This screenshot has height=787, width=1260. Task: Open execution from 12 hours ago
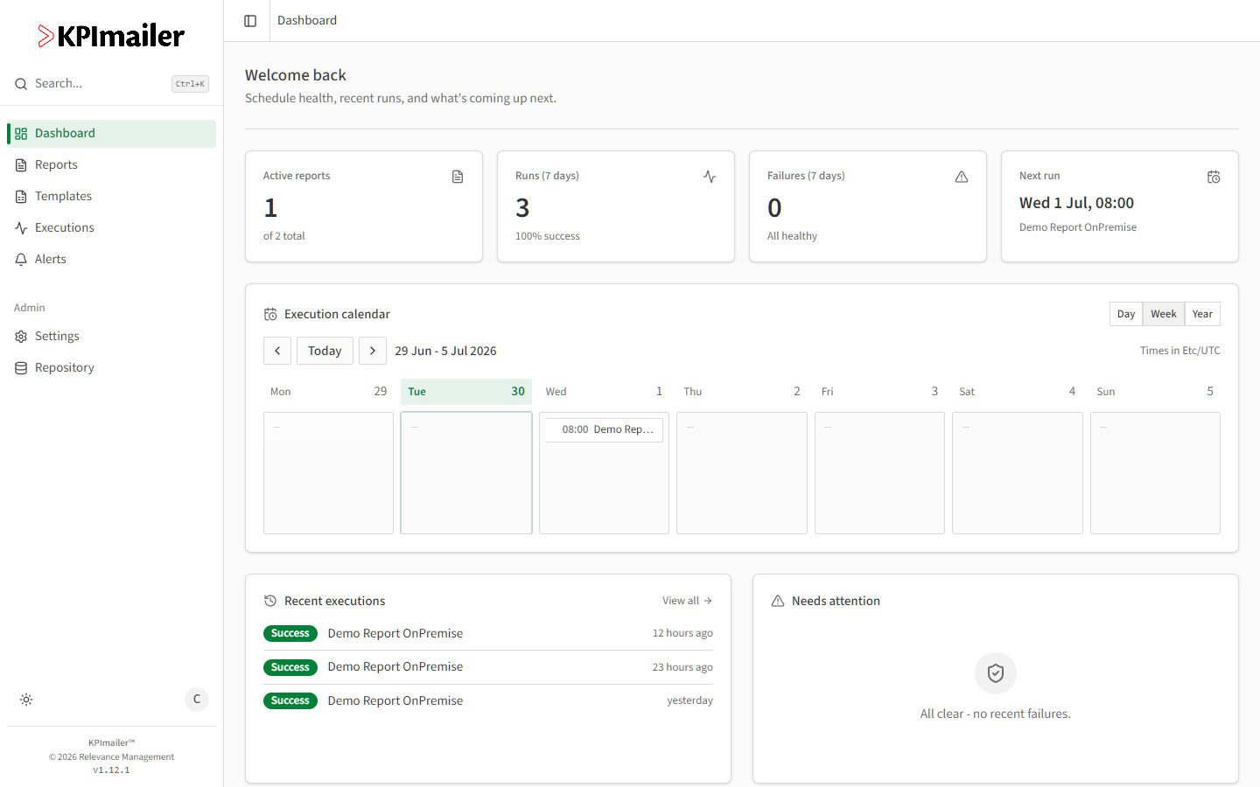pos(488,633)
